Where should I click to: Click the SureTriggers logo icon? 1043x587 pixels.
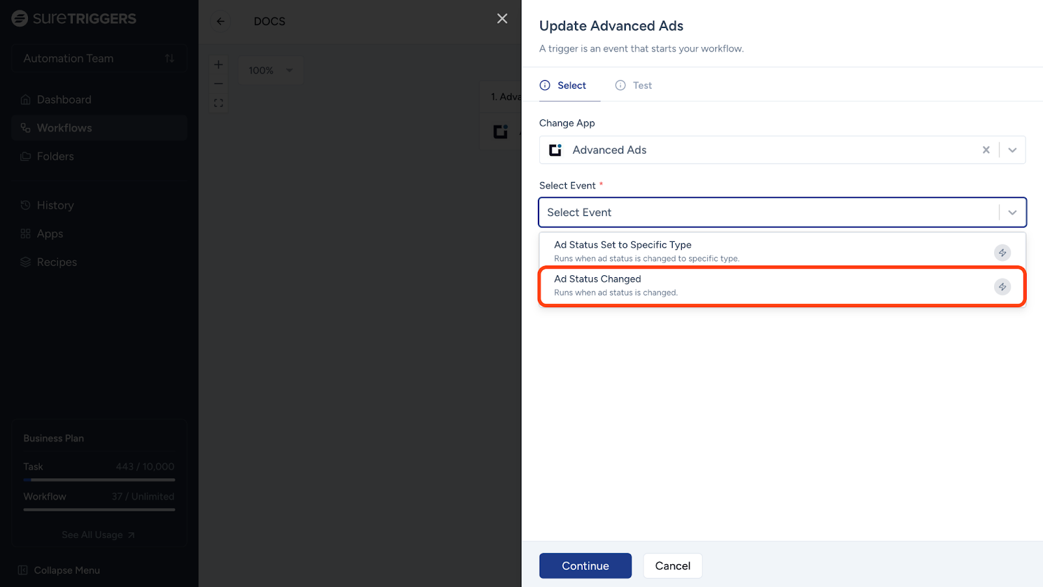point(20,18)
